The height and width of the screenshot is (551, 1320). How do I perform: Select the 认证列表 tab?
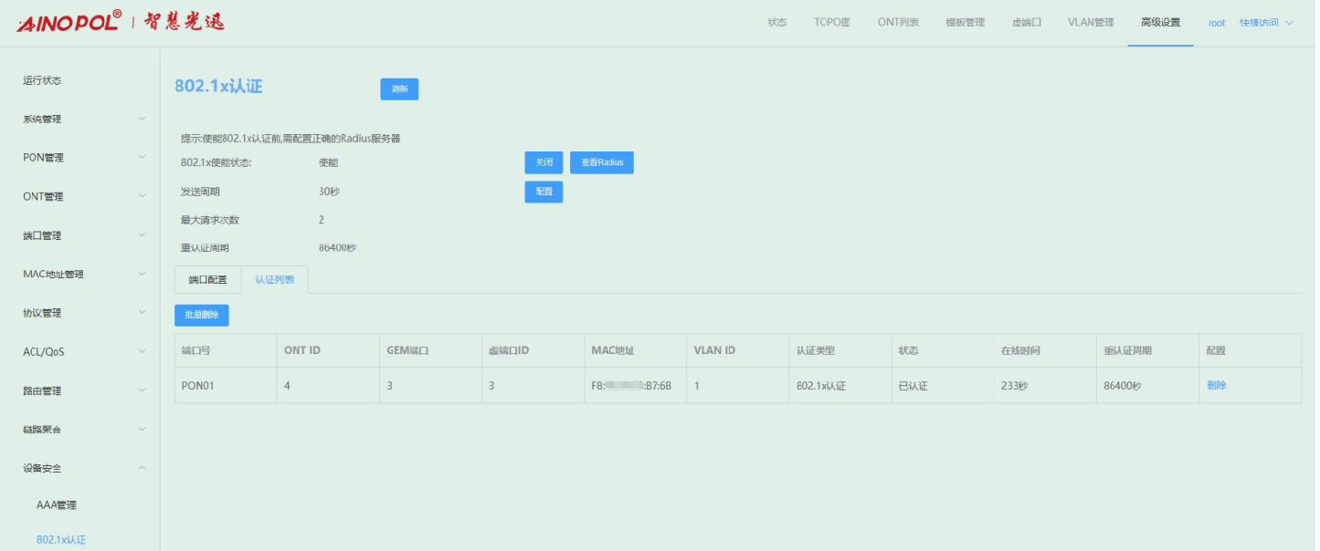coord(274,280)
